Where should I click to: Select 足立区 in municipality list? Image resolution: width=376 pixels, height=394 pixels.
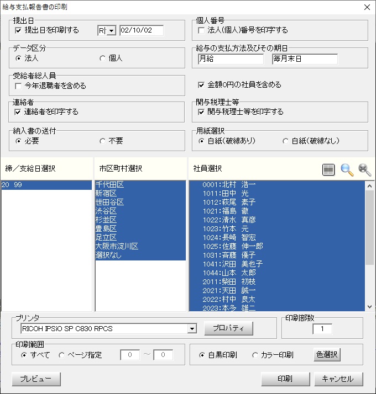click(x=140, y=238)
